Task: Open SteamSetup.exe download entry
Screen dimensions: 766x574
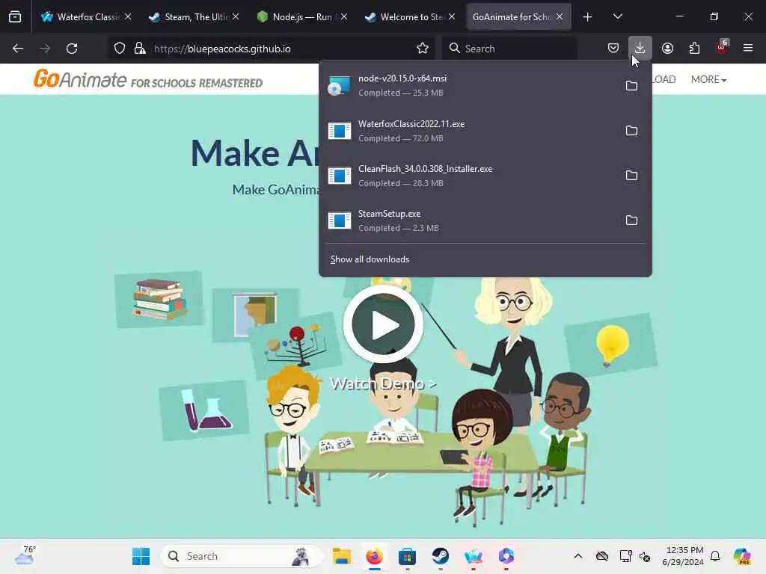Action: (469, 220)
